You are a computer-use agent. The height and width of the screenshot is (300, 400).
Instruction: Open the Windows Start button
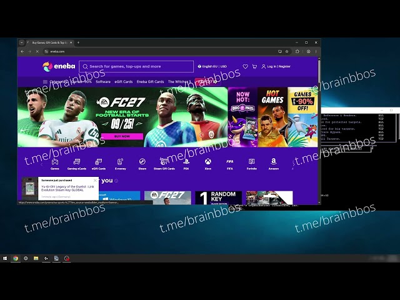(5, 258)
